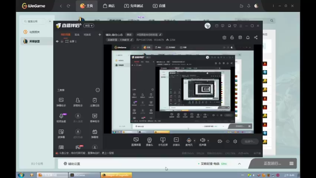
Task: Expand microphone options arrow
Action: pos(194,140)
